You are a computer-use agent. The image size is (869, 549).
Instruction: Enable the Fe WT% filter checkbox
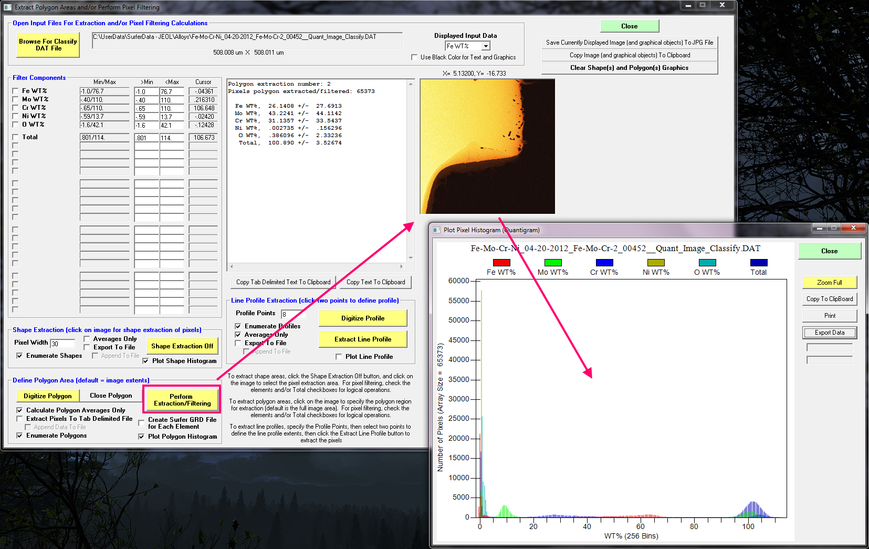pyautogui.click(x=15, y=91)
